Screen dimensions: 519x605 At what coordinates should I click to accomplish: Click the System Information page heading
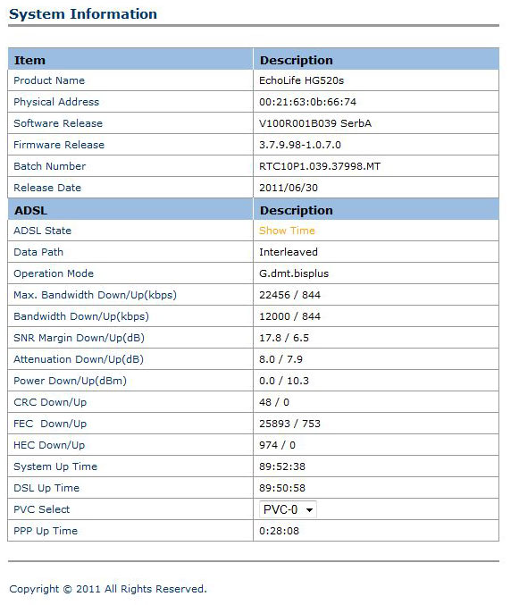pos(83,14)
